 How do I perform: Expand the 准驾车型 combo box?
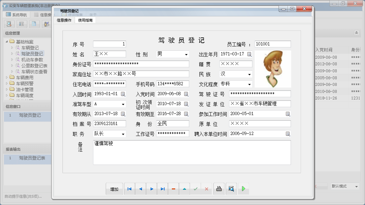click(x=123, y=104)
